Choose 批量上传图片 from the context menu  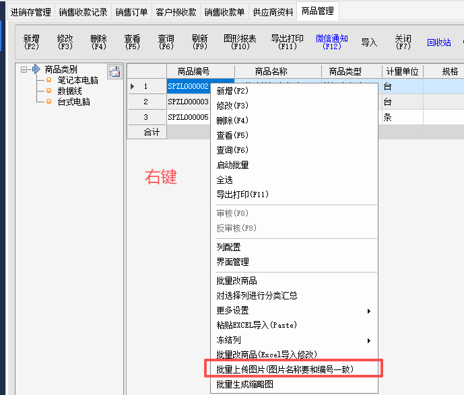284,369
